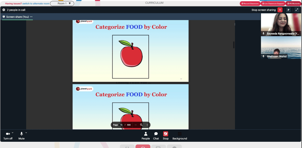
Task: Click the page number field showing 78
Action: click(121, 125)
